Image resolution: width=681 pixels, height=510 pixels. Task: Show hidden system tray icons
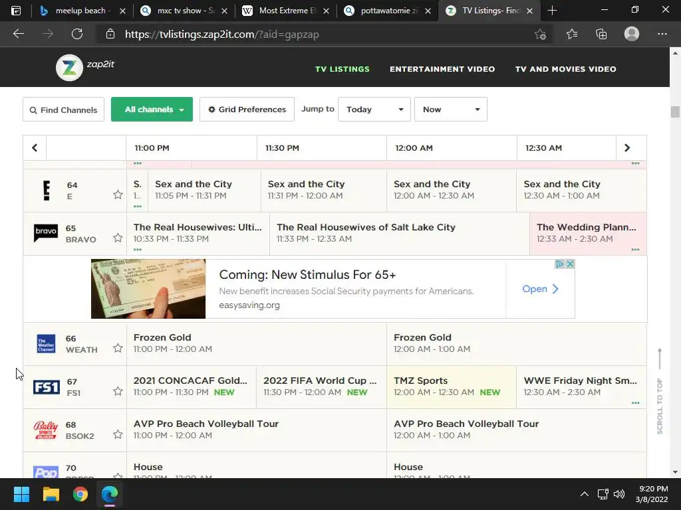tap(585, 494)
